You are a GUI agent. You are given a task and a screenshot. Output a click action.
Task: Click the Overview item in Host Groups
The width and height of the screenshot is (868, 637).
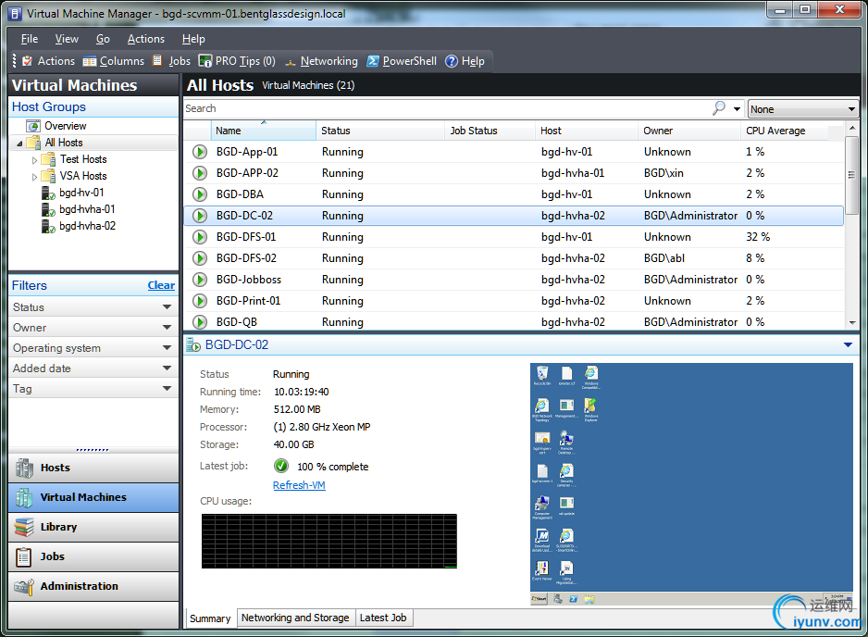coord(66,126)
